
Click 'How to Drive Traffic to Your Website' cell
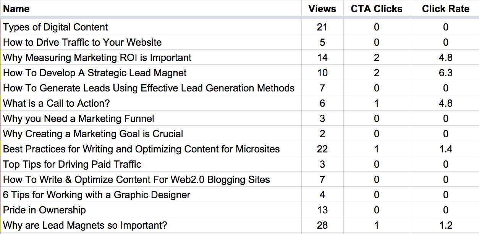[x=151, y=42]
